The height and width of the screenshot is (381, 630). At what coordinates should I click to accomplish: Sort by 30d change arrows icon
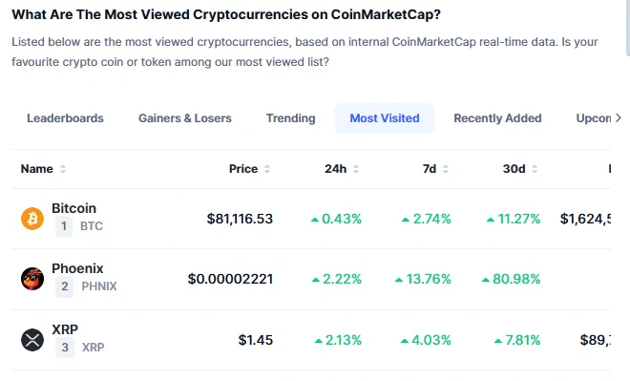pyautogui.click(x=535, y=169)
